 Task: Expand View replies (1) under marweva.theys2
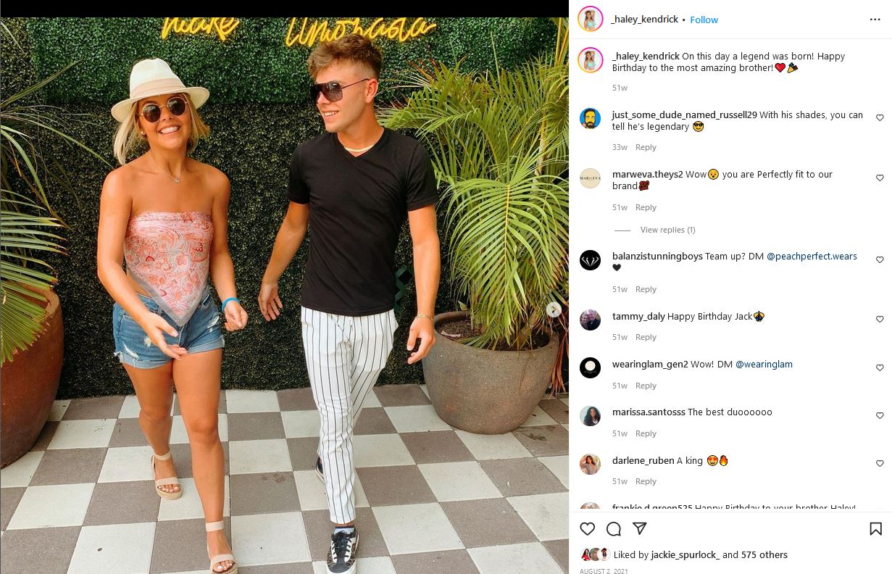tap(667, 230)
